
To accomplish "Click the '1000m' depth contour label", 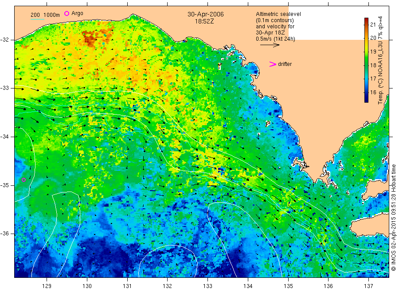I will 52,15.
